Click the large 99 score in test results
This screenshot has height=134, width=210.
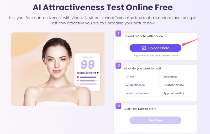click(x=88, y=64)
